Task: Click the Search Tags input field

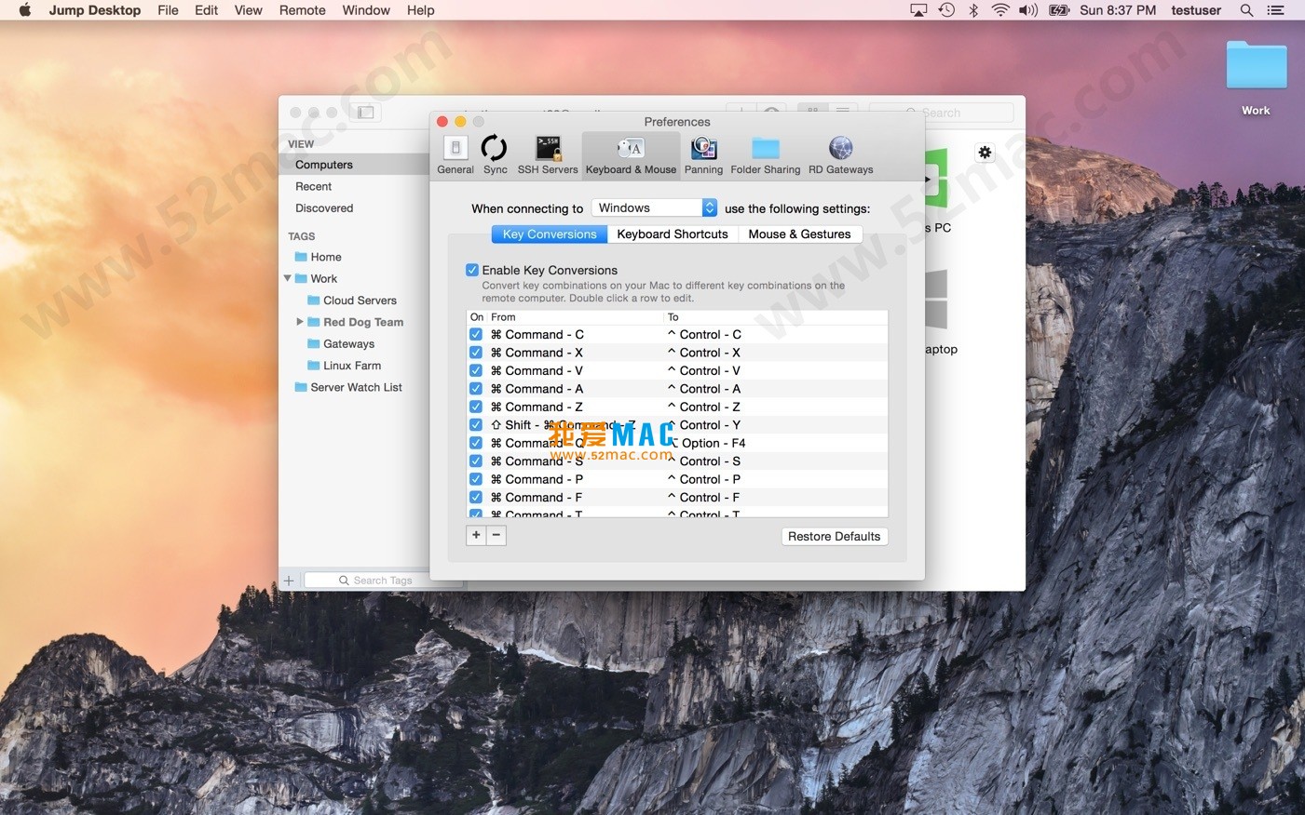Action: point(382,581)
